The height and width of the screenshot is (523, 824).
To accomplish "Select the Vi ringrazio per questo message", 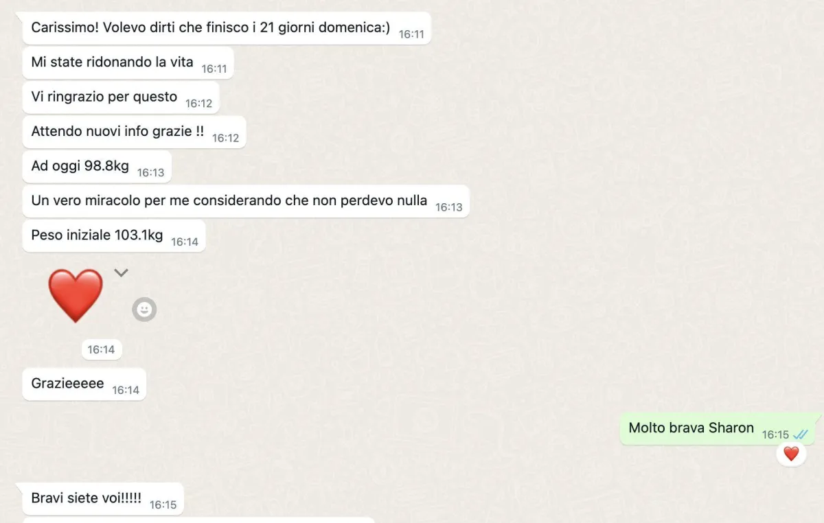I will tap(121, 97).
